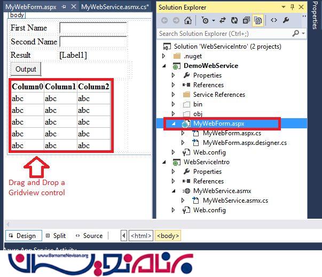Open the Properties side tab

[315, 15]
